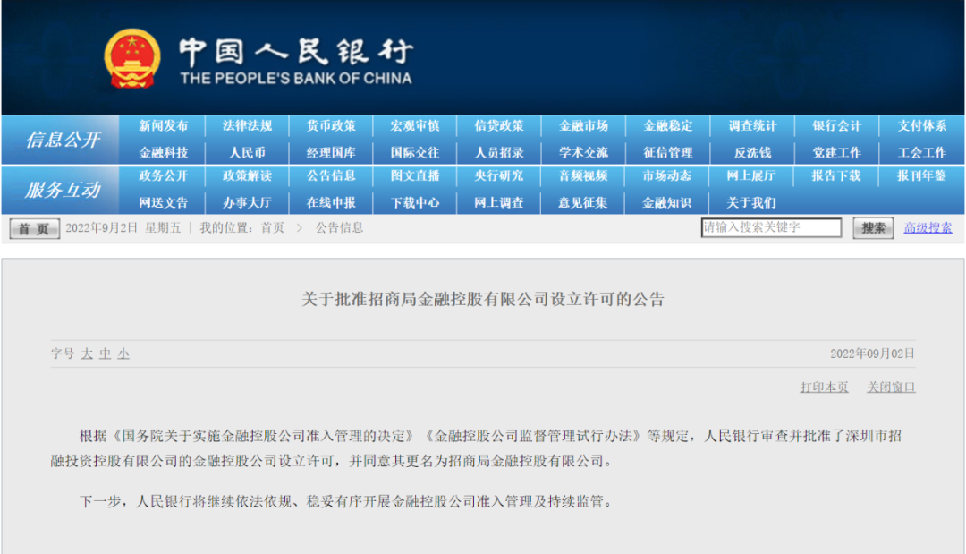The height and width of the screenshot is (554, 966).
Task: Set font size to 中
Action: pos(106,354)
